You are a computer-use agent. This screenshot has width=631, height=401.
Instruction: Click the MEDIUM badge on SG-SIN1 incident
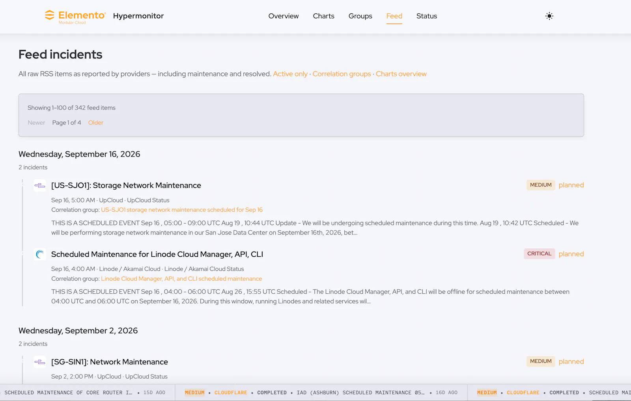(541, 361)
